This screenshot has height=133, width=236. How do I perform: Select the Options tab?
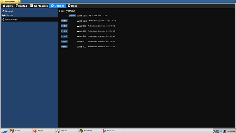[57, 6]
